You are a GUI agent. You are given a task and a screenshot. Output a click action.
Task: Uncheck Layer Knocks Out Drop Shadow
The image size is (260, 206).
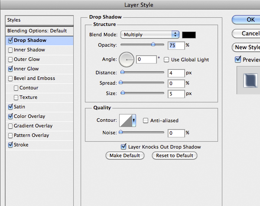click(x=124, y=147)
